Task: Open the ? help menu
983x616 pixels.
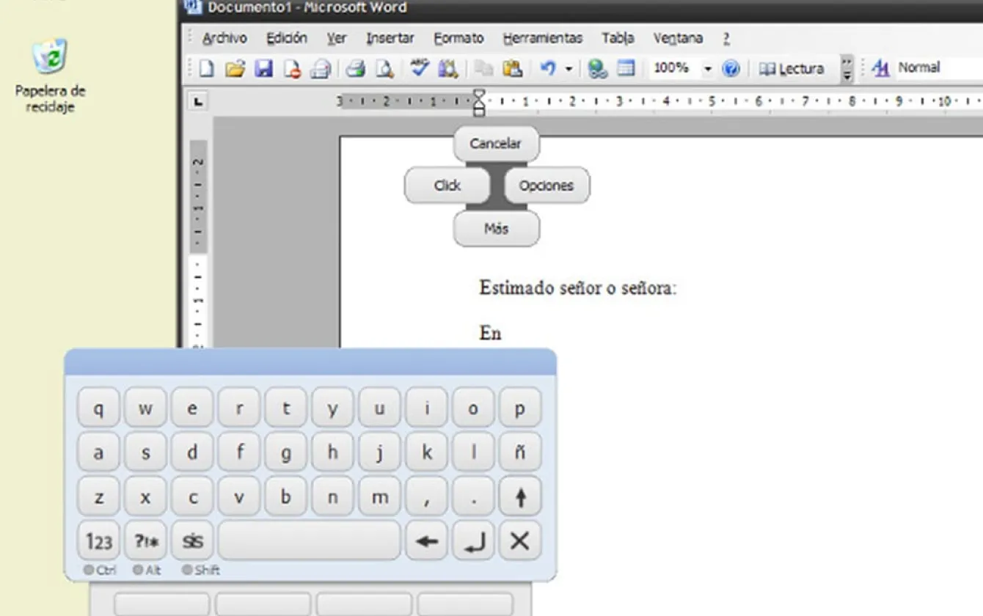Action: (x=726, y=38)
